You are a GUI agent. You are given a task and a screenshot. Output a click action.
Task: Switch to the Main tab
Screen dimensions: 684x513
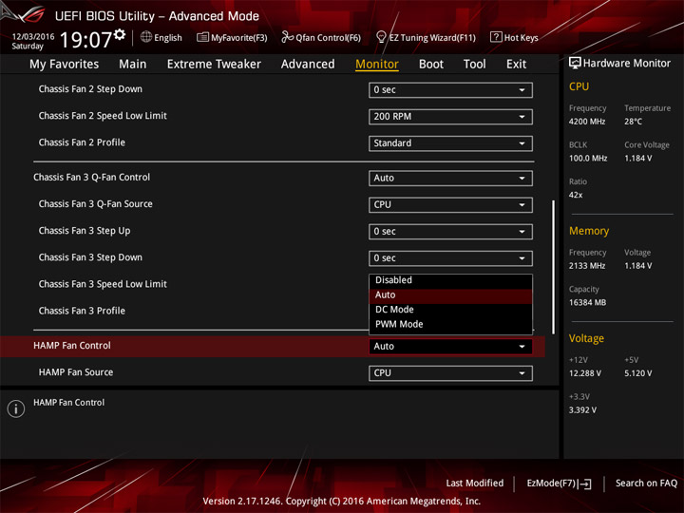click(133, 65)
